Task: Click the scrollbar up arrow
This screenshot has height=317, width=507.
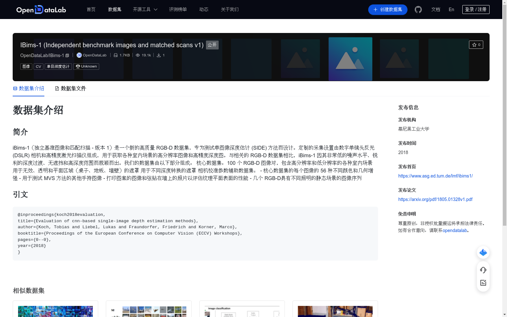Action: 504,2
